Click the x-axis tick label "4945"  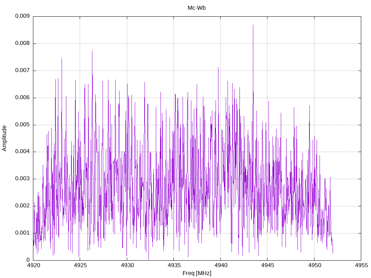coord(268,265)
